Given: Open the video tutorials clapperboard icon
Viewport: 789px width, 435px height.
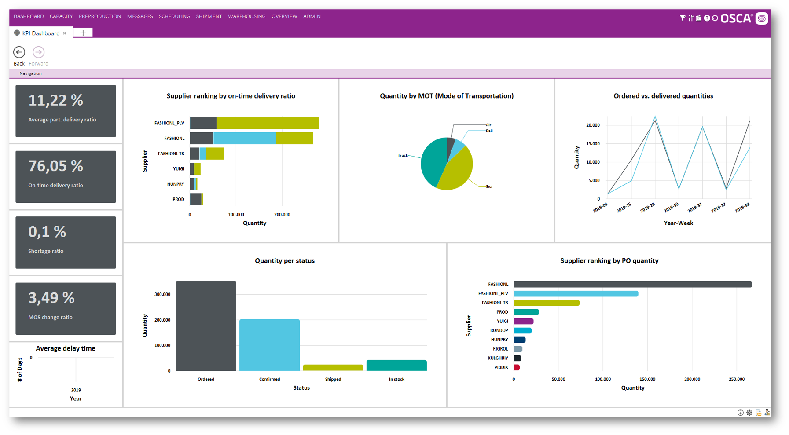Looking at the screenshot, I should point(699,18).
